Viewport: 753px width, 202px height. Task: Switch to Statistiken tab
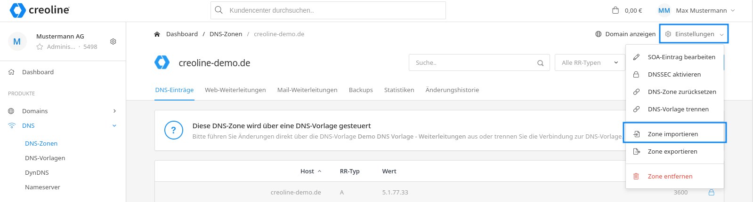[x=399, y=90]
